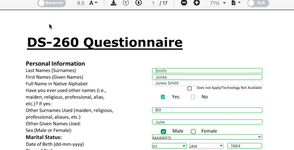Screen dimensions: 294x150
Task: Click the birth year field showing 1984
Action: (x=244, y=146)
